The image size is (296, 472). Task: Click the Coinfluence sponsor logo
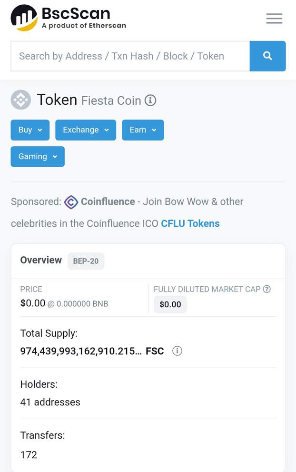70,202
